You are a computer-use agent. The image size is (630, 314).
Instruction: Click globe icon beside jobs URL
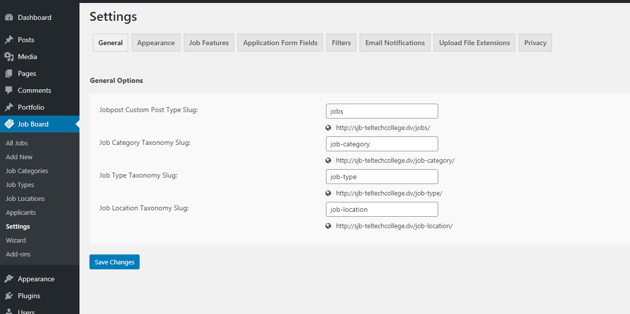tap(328, 127)
